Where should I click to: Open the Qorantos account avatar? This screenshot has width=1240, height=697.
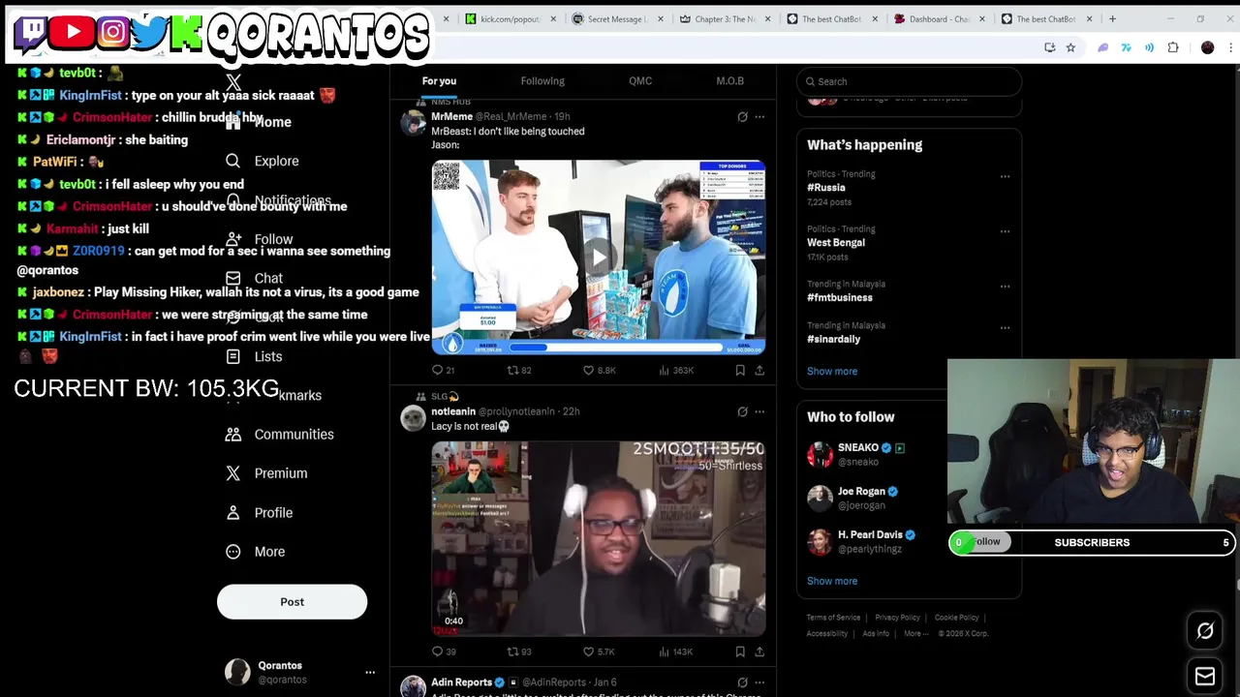pyautogui.click(x=237, y=672)
